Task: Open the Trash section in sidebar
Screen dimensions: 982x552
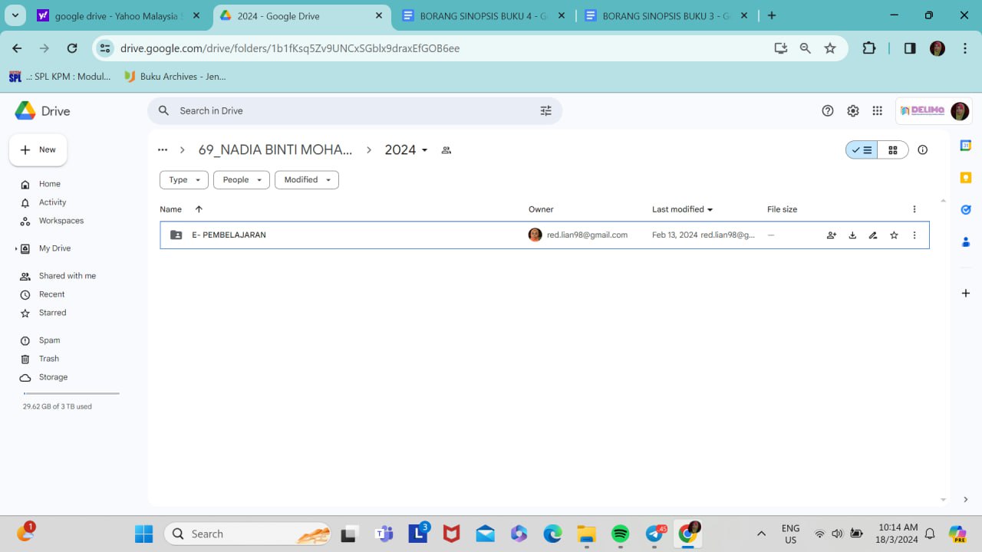Action: pyautogui.click(x=49, y=359)
